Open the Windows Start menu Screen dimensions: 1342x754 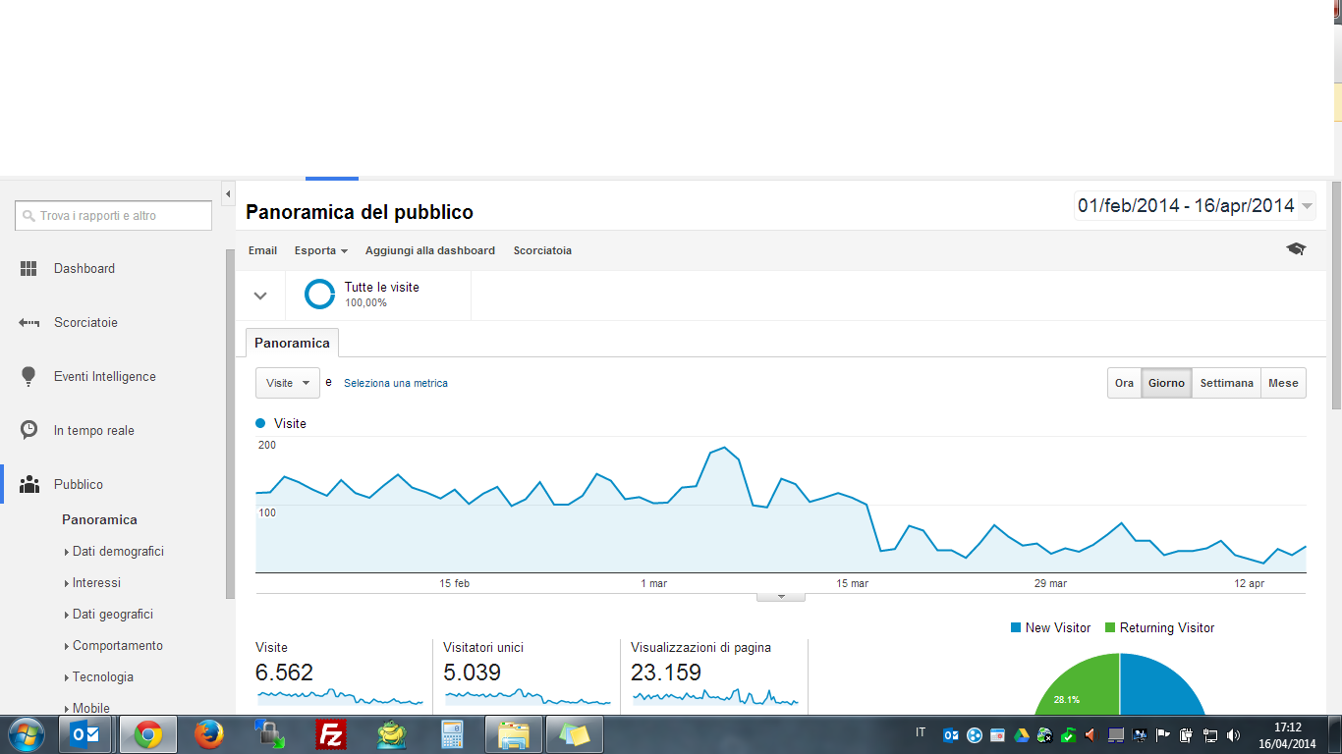[x=26, y=734]
